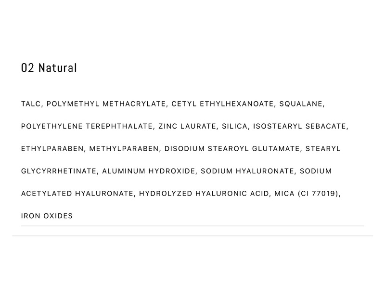Click on ISOSTEARYL SEBACATE

(300, 126)
